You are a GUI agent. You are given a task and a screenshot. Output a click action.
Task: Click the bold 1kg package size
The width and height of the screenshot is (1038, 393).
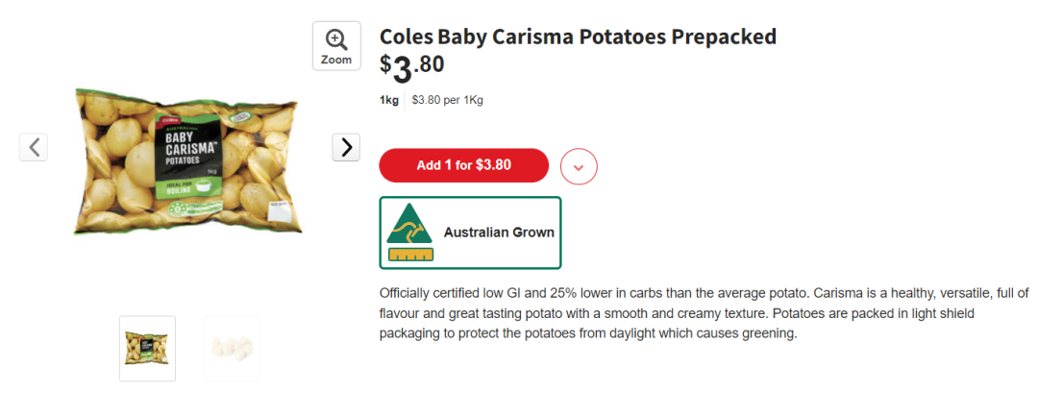[388, 101]
